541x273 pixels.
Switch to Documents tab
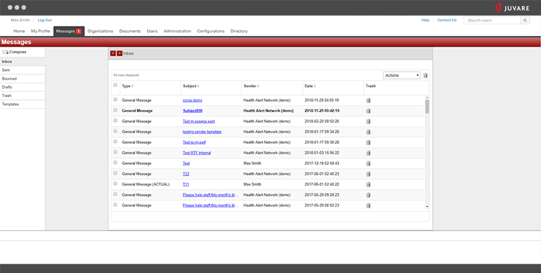point(130,31)
